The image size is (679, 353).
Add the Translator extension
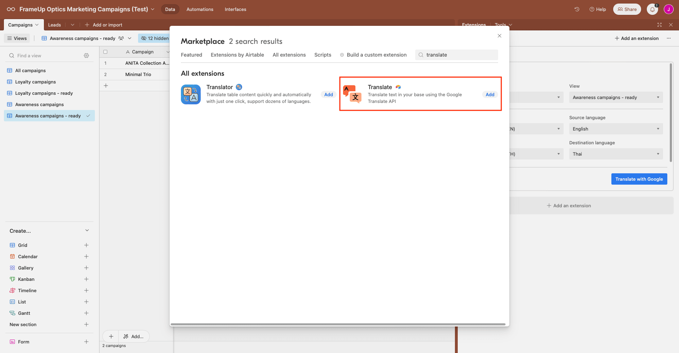click(328, 94)
